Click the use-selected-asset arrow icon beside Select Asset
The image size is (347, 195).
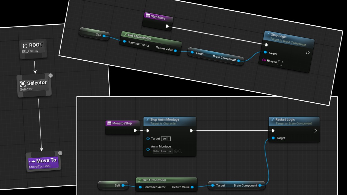[176, 151]
